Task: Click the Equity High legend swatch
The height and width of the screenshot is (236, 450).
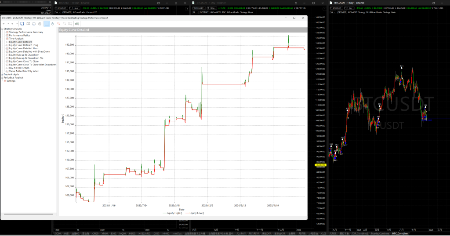Action: click(164, 213)
